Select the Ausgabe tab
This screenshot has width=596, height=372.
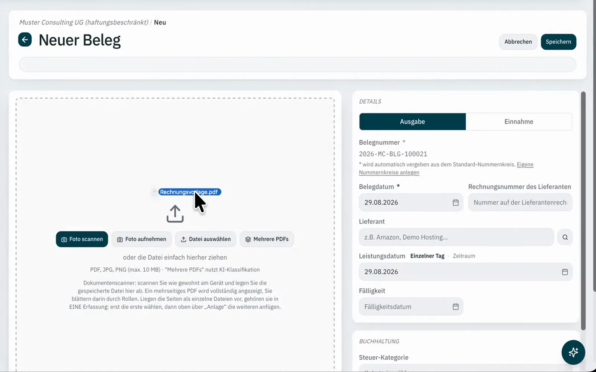[x=412, y=122]
